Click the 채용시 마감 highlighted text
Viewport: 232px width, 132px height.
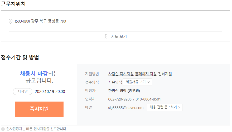(34, 73)
